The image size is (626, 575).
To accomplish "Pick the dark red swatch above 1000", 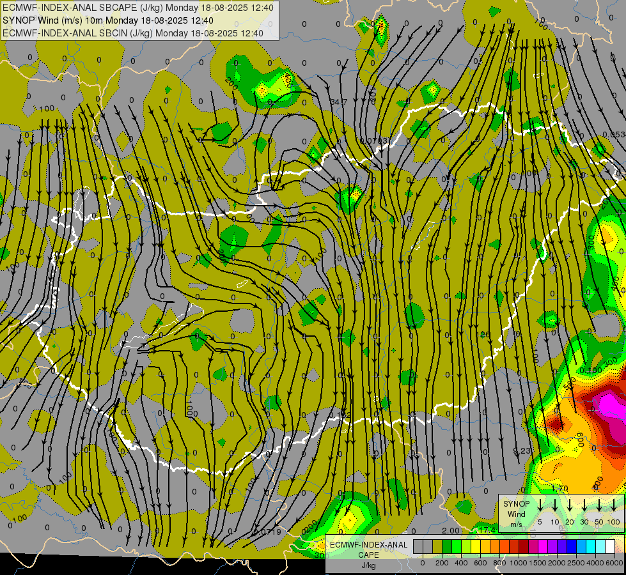I will click(524, 546).
